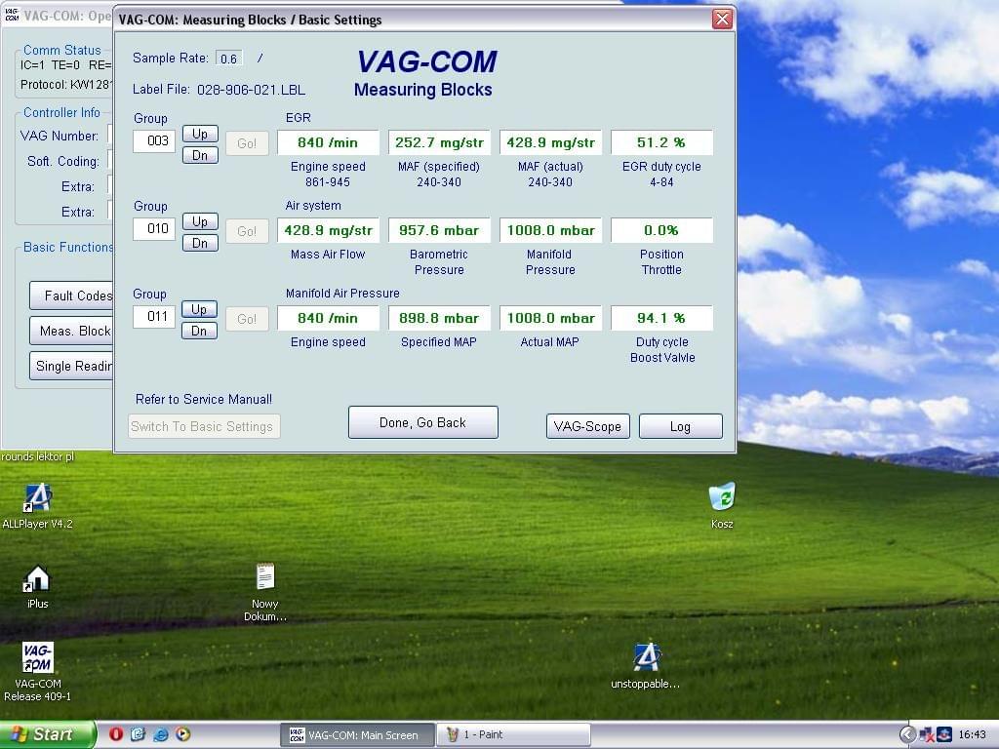Click the Comm Status label in background window
The width and height of the screenshot is (999, 749).
(x=61, y=51)
